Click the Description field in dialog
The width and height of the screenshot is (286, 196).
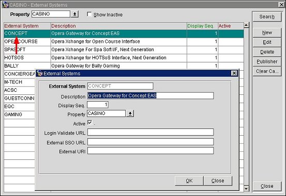(150, 95)
